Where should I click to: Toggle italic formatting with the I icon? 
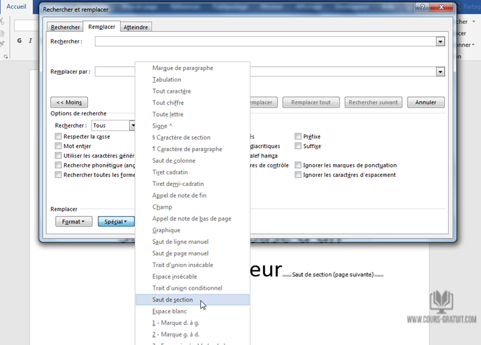31,40
